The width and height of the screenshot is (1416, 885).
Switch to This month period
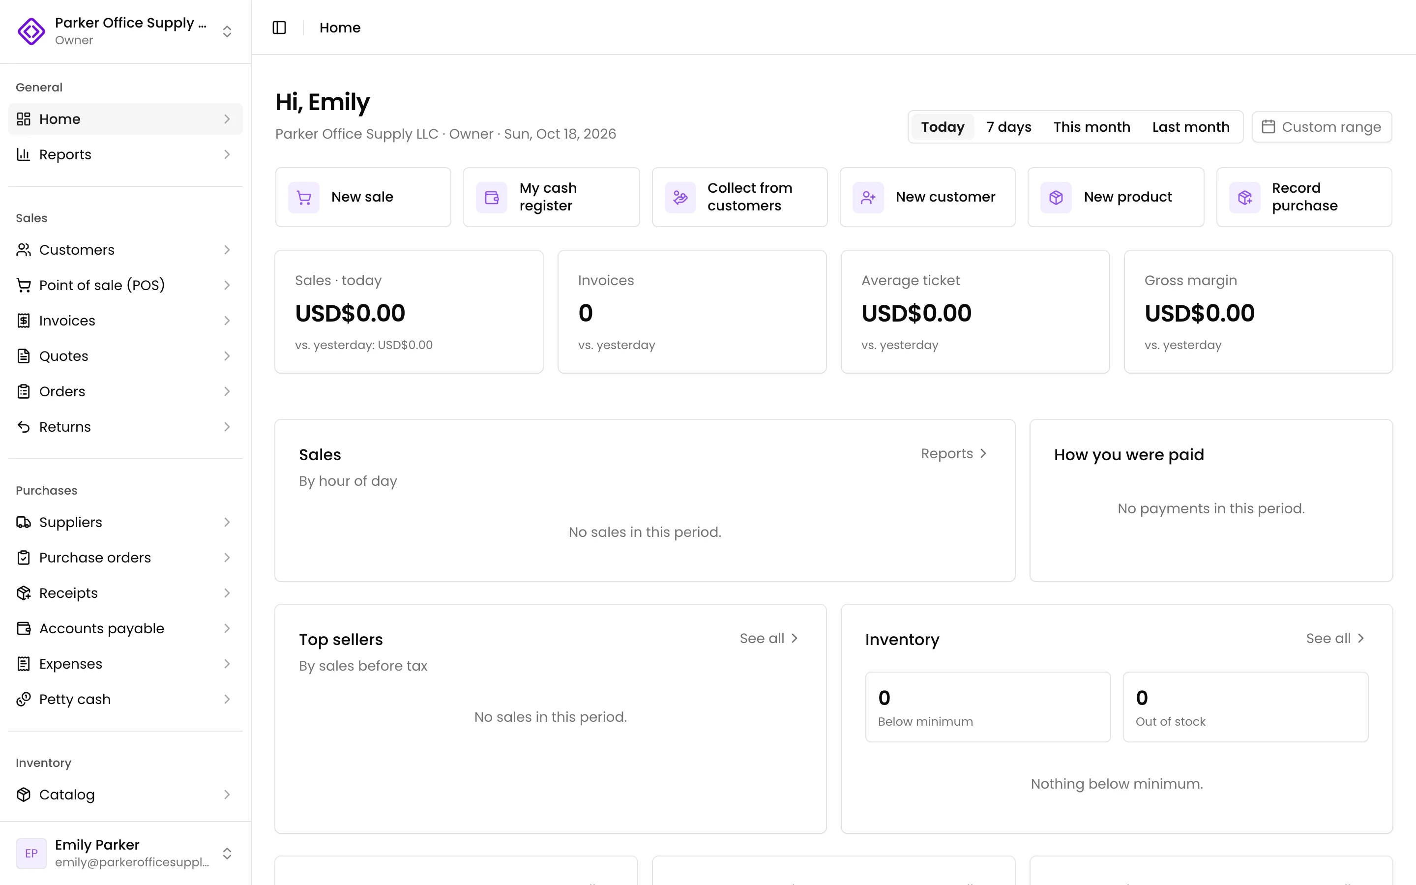(1092, 127)
